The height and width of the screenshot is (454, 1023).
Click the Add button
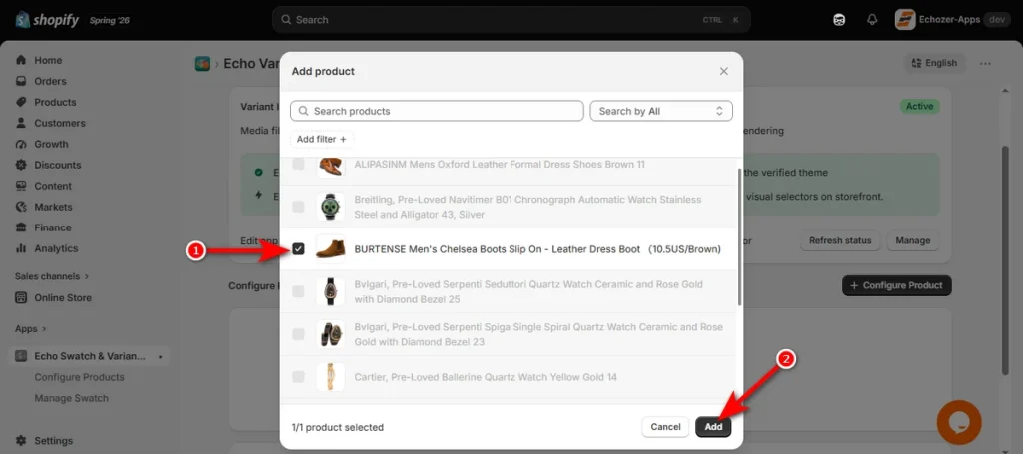coord(713,427)
